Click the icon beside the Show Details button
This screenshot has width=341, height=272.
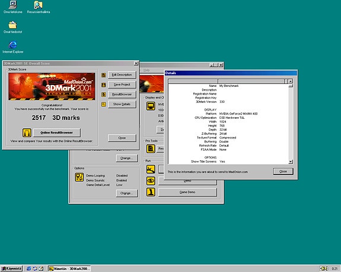click(104, 104)
